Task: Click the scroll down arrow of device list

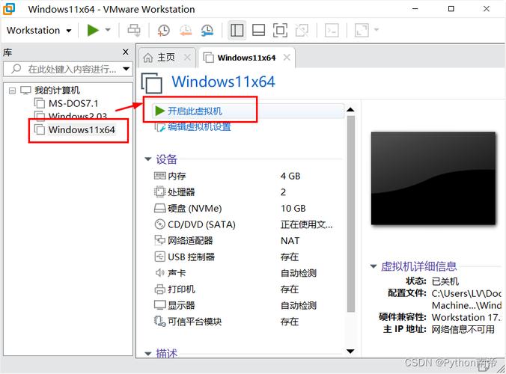Action: pyautogui.click(x=350, y=351)
